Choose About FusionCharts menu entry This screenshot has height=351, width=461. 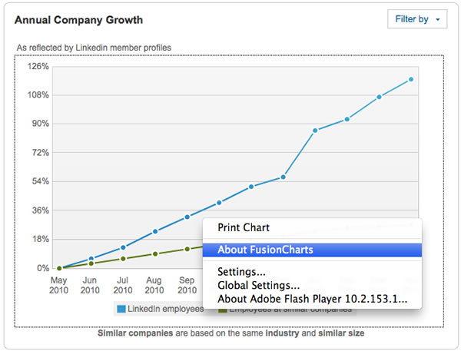tap(265, 250)
